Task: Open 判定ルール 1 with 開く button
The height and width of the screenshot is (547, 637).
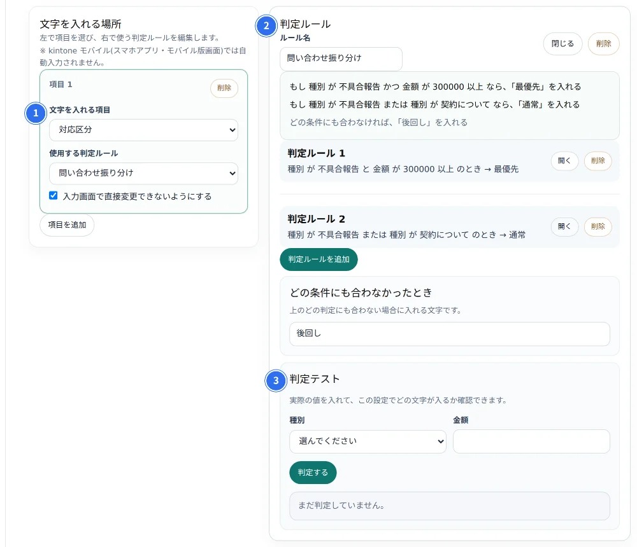Action: [564, 161]
